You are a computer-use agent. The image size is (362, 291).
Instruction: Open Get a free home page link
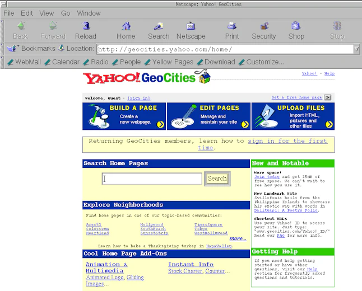pos(296,97)
